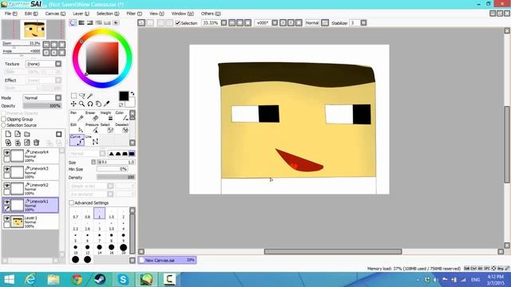Delete the selected layer with trash icon

point(37,143)
